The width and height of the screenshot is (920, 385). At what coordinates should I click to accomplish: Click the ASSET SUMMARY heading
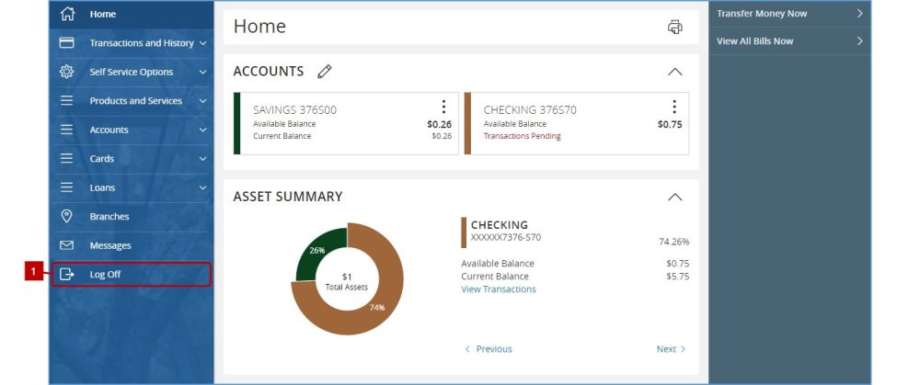[288, 197]
